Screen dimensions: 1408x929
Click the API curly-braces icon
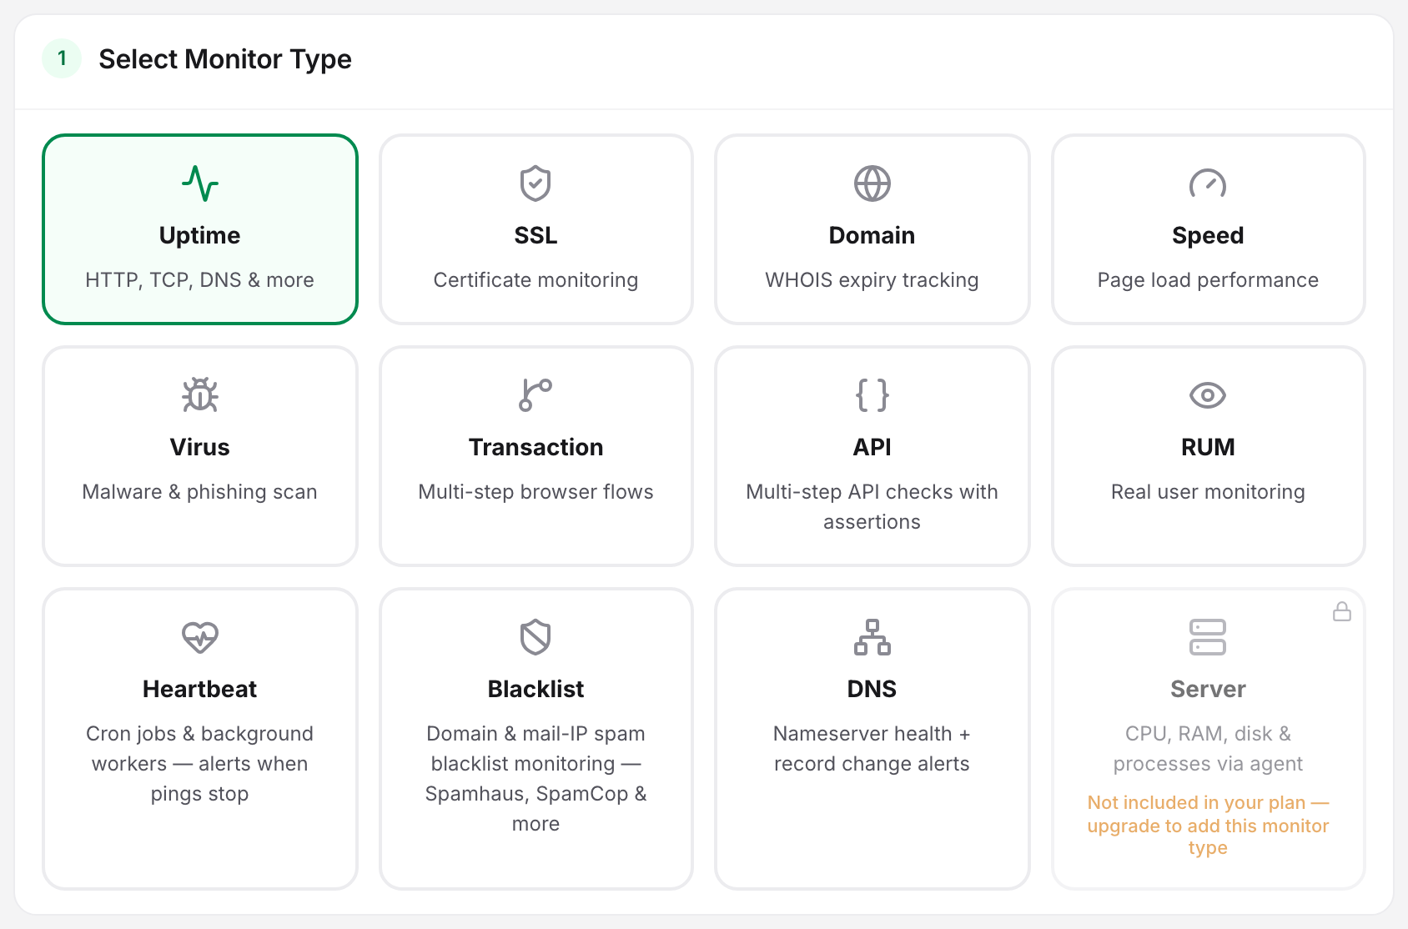coord(872,395)
